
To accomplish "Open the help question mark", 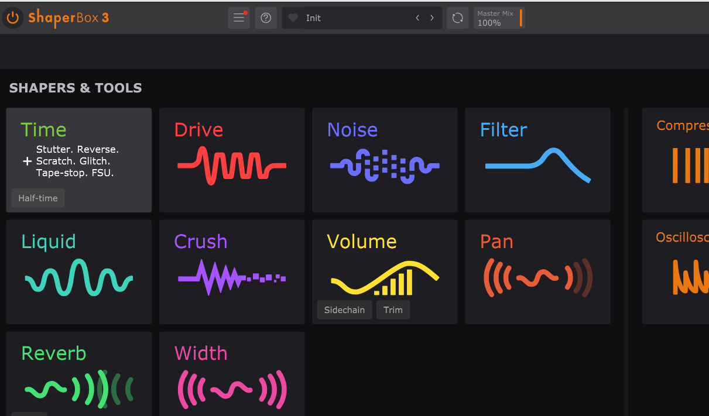I will (x=266, y=18).
